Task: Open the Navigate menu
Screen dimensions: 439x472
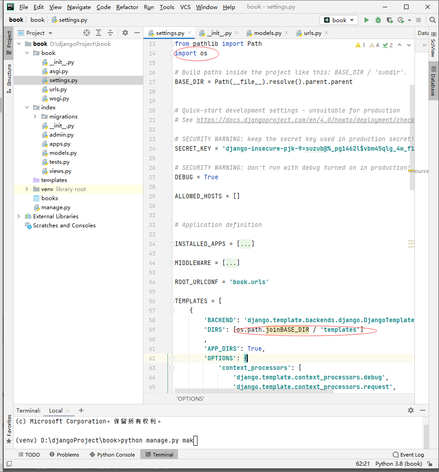Action: [79, 7]
